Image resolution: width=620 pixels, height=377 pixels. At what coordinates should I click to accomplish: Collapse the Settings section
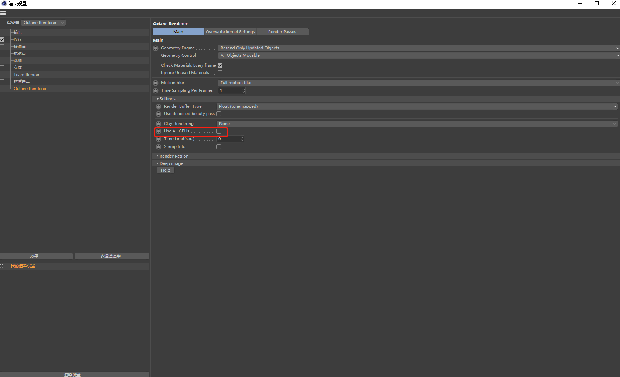pos(157,99)
